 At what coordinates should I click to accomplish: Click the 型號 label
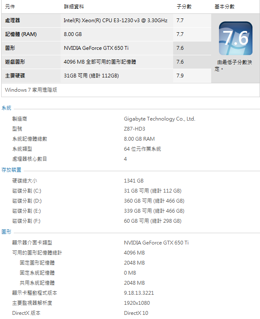(17, 129)
